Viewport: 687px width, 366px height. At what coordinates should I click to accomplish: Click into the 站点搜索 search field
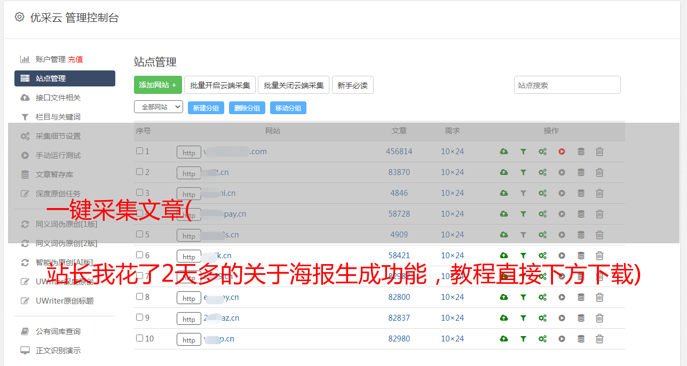tap(567, 85)
